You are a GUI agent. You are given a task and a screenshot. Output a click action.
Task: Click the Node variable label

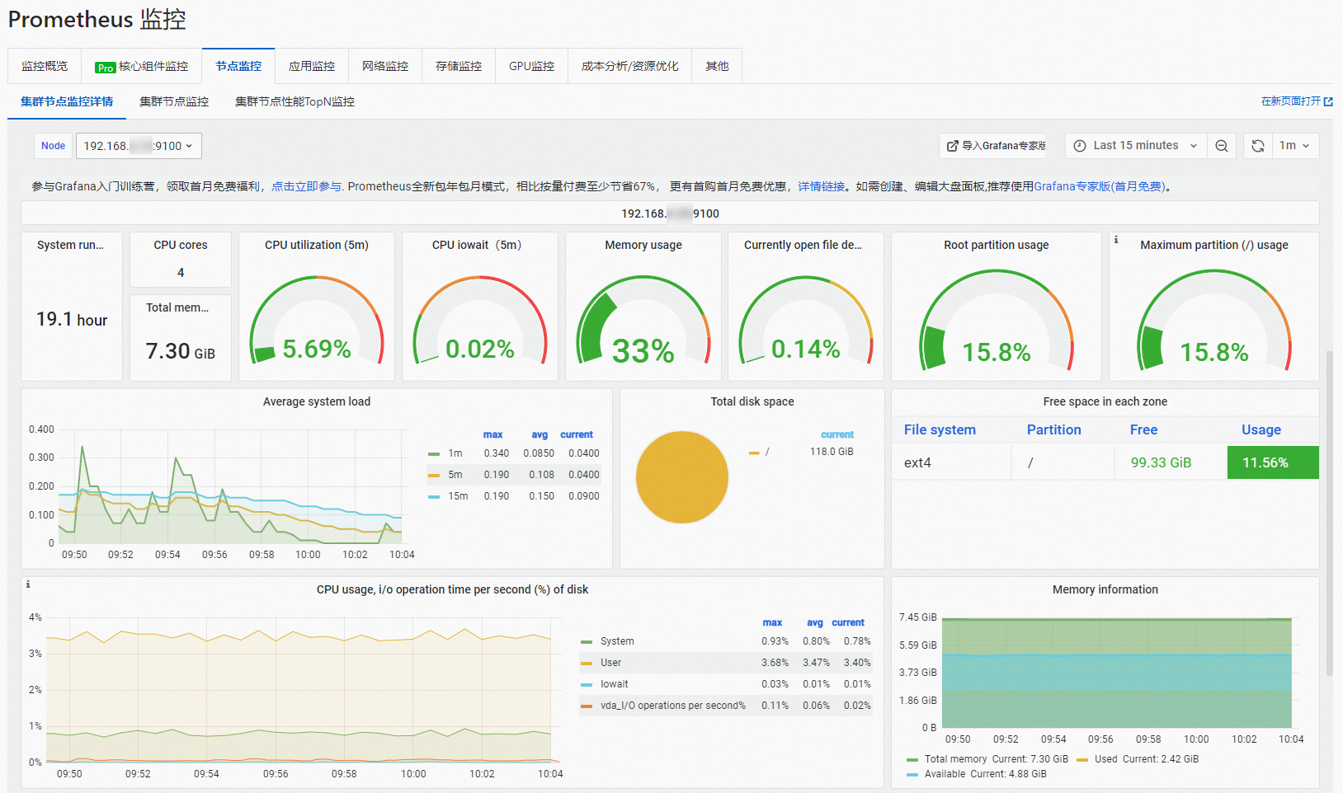click(x=53, y=146)
